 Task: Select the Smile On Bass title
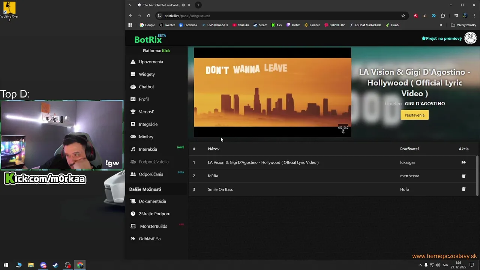[x=220, y=189]
